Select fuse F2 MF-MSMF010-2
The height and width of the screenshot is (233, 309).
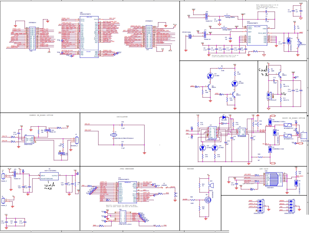coord(287,136)
